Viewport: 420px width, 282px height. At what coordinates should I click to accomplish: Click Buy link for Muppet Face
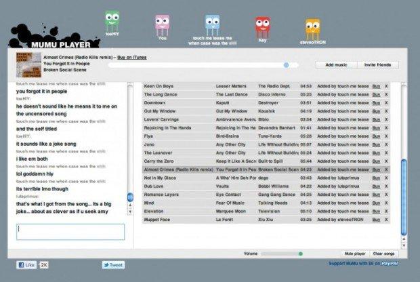coord(376,220)
